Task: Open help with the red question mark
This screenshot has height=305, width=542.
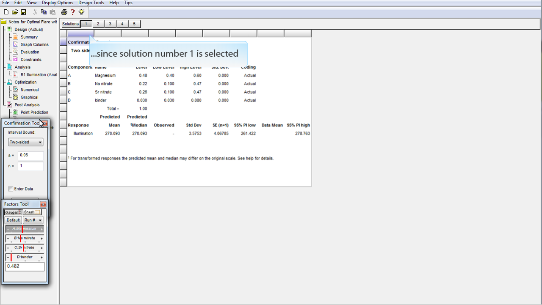Action: click(x=73, y=12)
